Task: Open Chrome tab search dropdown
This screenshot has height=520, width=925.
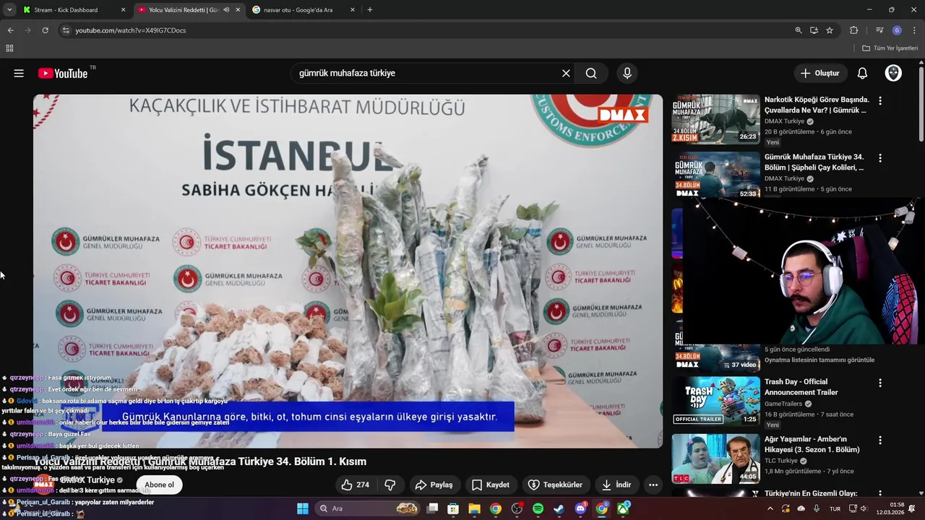Action: 9,10
